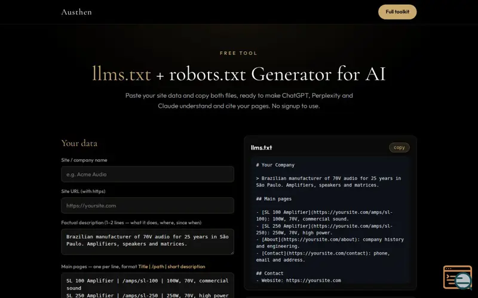The height and width of the screenshot is (298, 478).
Task: Click the '## Contact' output line
Action: pos(269,274)
